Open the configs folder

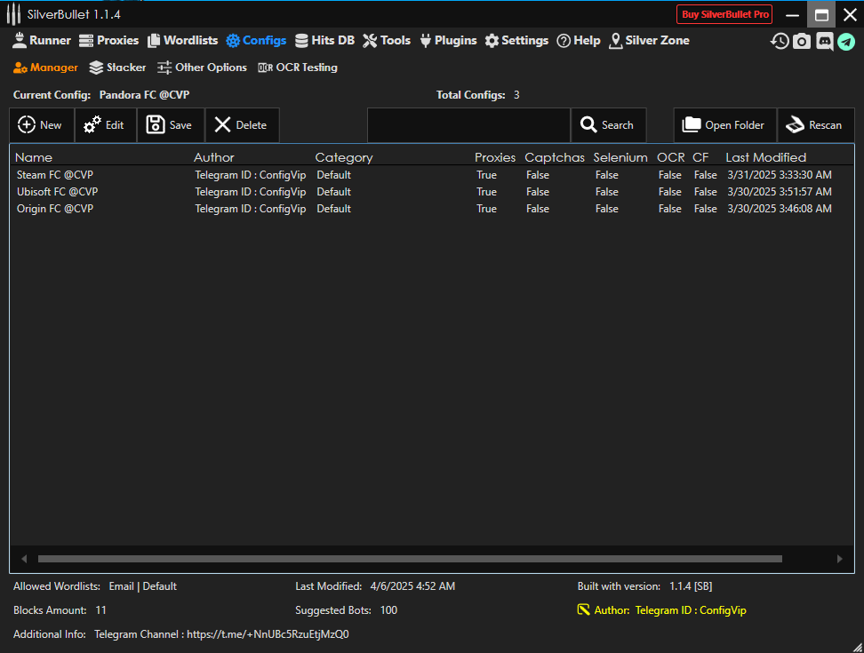click(724, 125)
